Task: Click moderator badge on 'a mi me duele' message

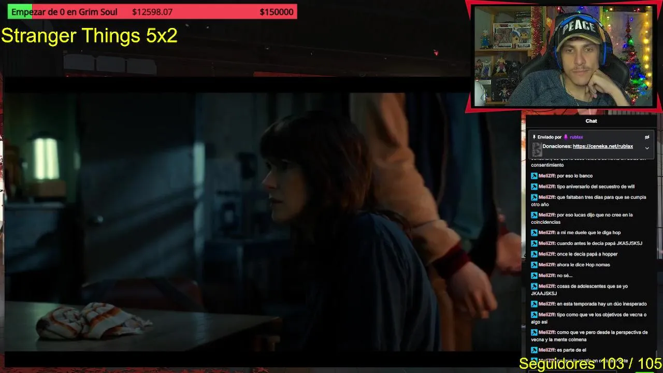Action: pyautogui.click(x=534, y=233)
